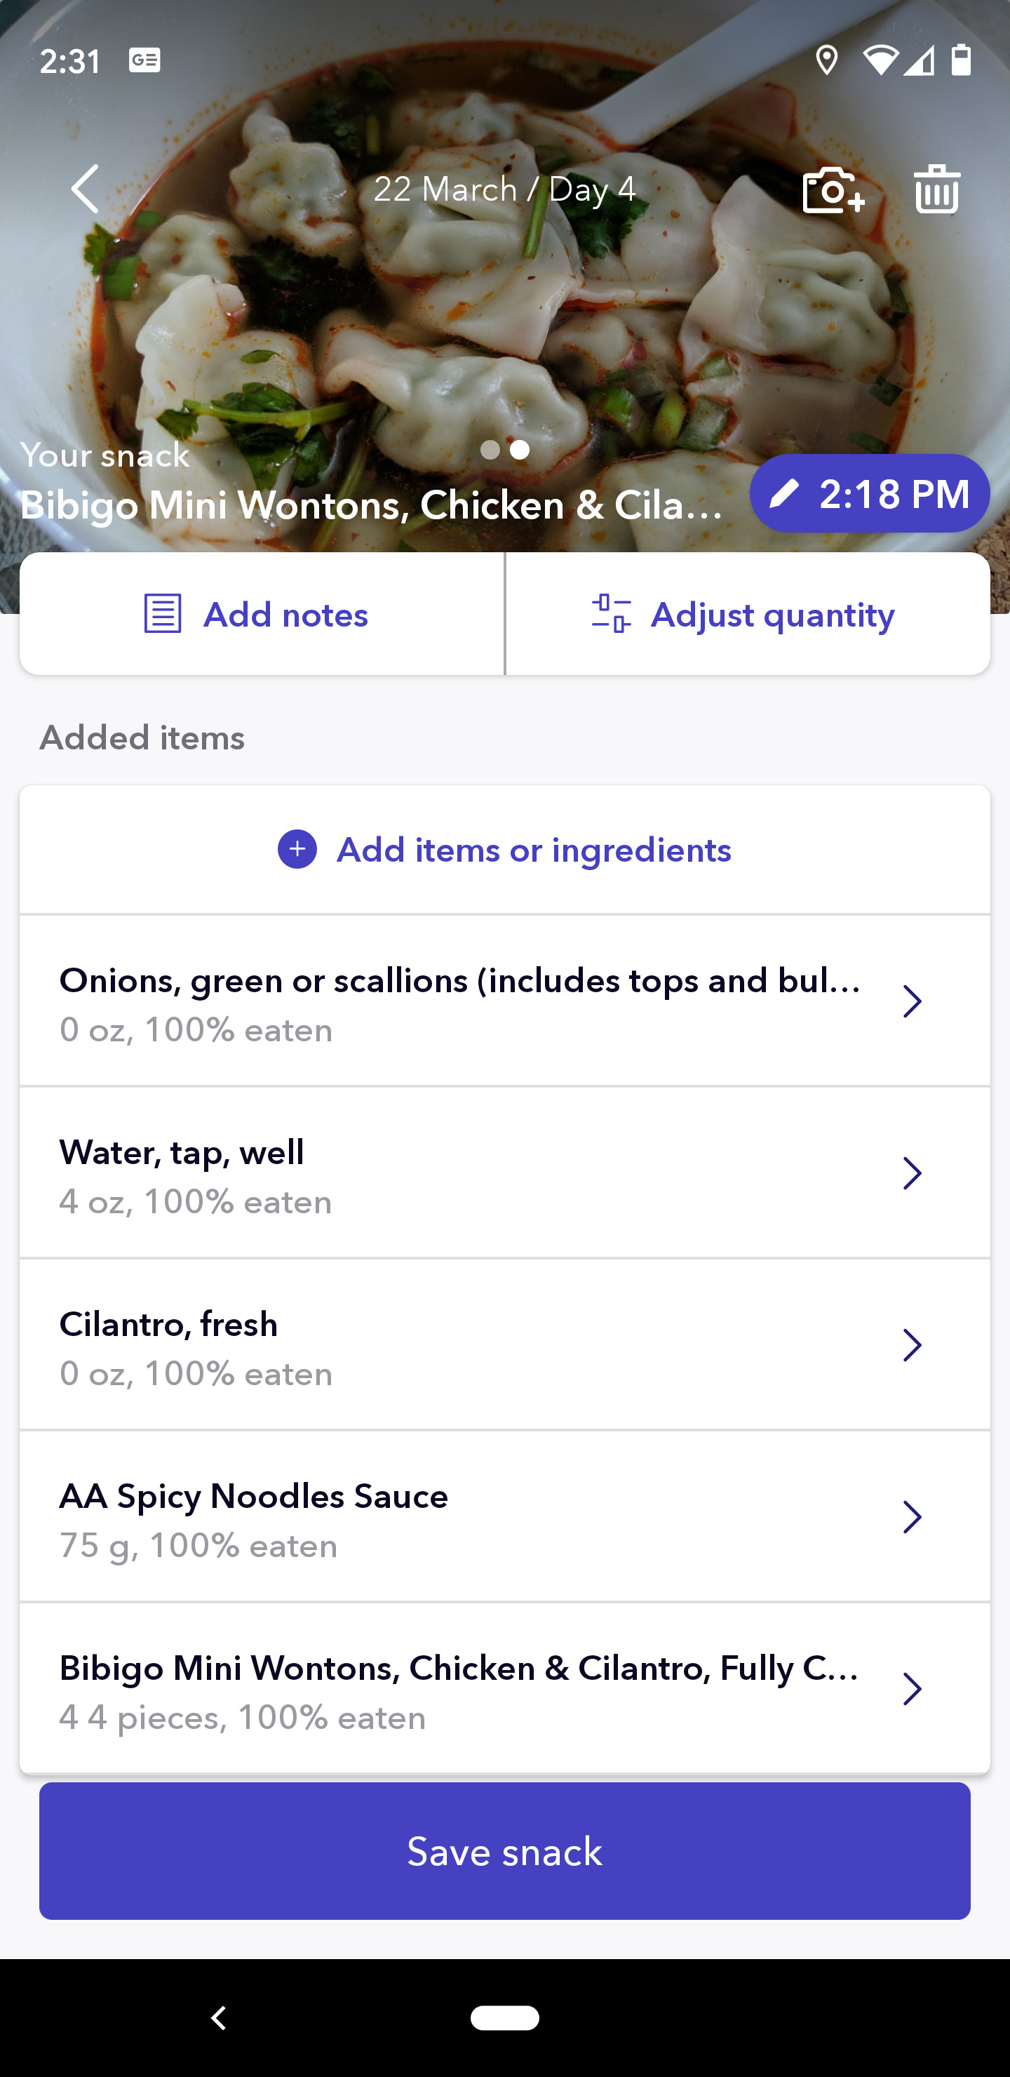Tap the add photo camera icon
1010x2077 pixels.
click(833, 190)
